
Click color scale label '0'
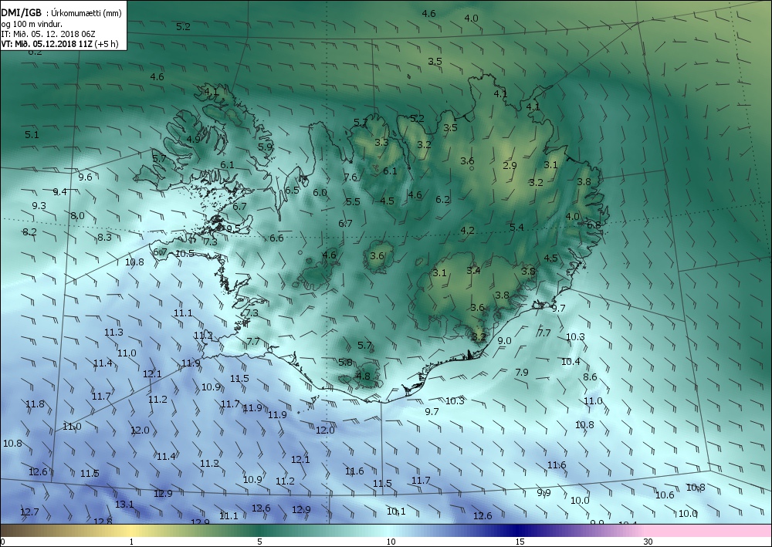coord(2,542)
